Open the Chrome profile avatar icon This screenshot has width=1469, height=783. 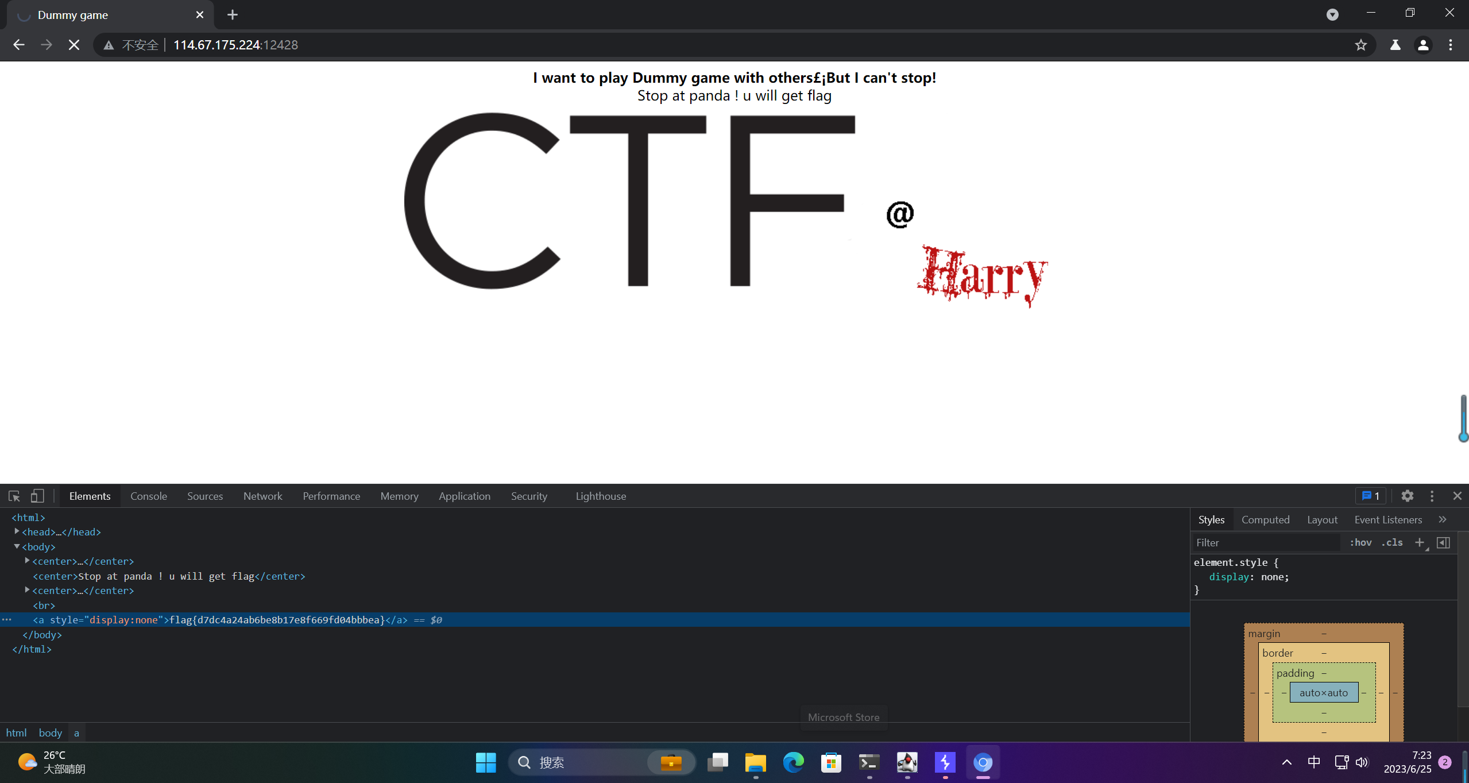click(1422, 45)
